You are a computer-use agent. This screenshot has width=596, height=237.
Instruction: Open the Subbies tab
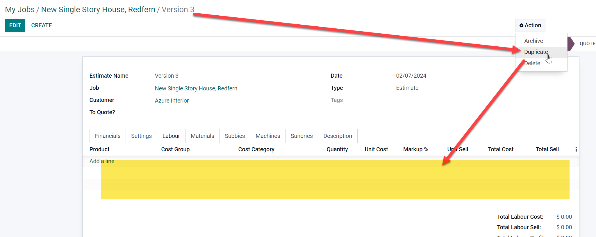[235, 136]
